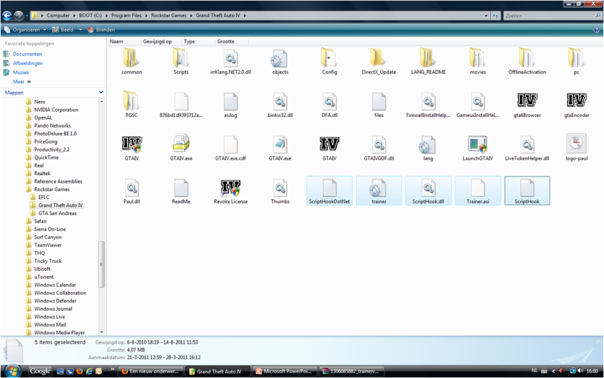Select the LaunchGTAIV application icon

point(478,145)
